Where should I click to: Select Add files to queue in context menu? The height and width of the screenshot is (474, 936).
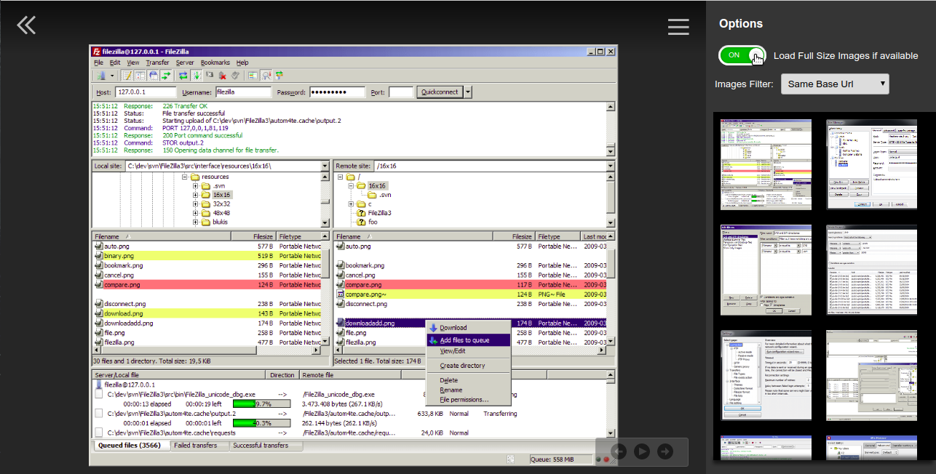pos(468,340)
